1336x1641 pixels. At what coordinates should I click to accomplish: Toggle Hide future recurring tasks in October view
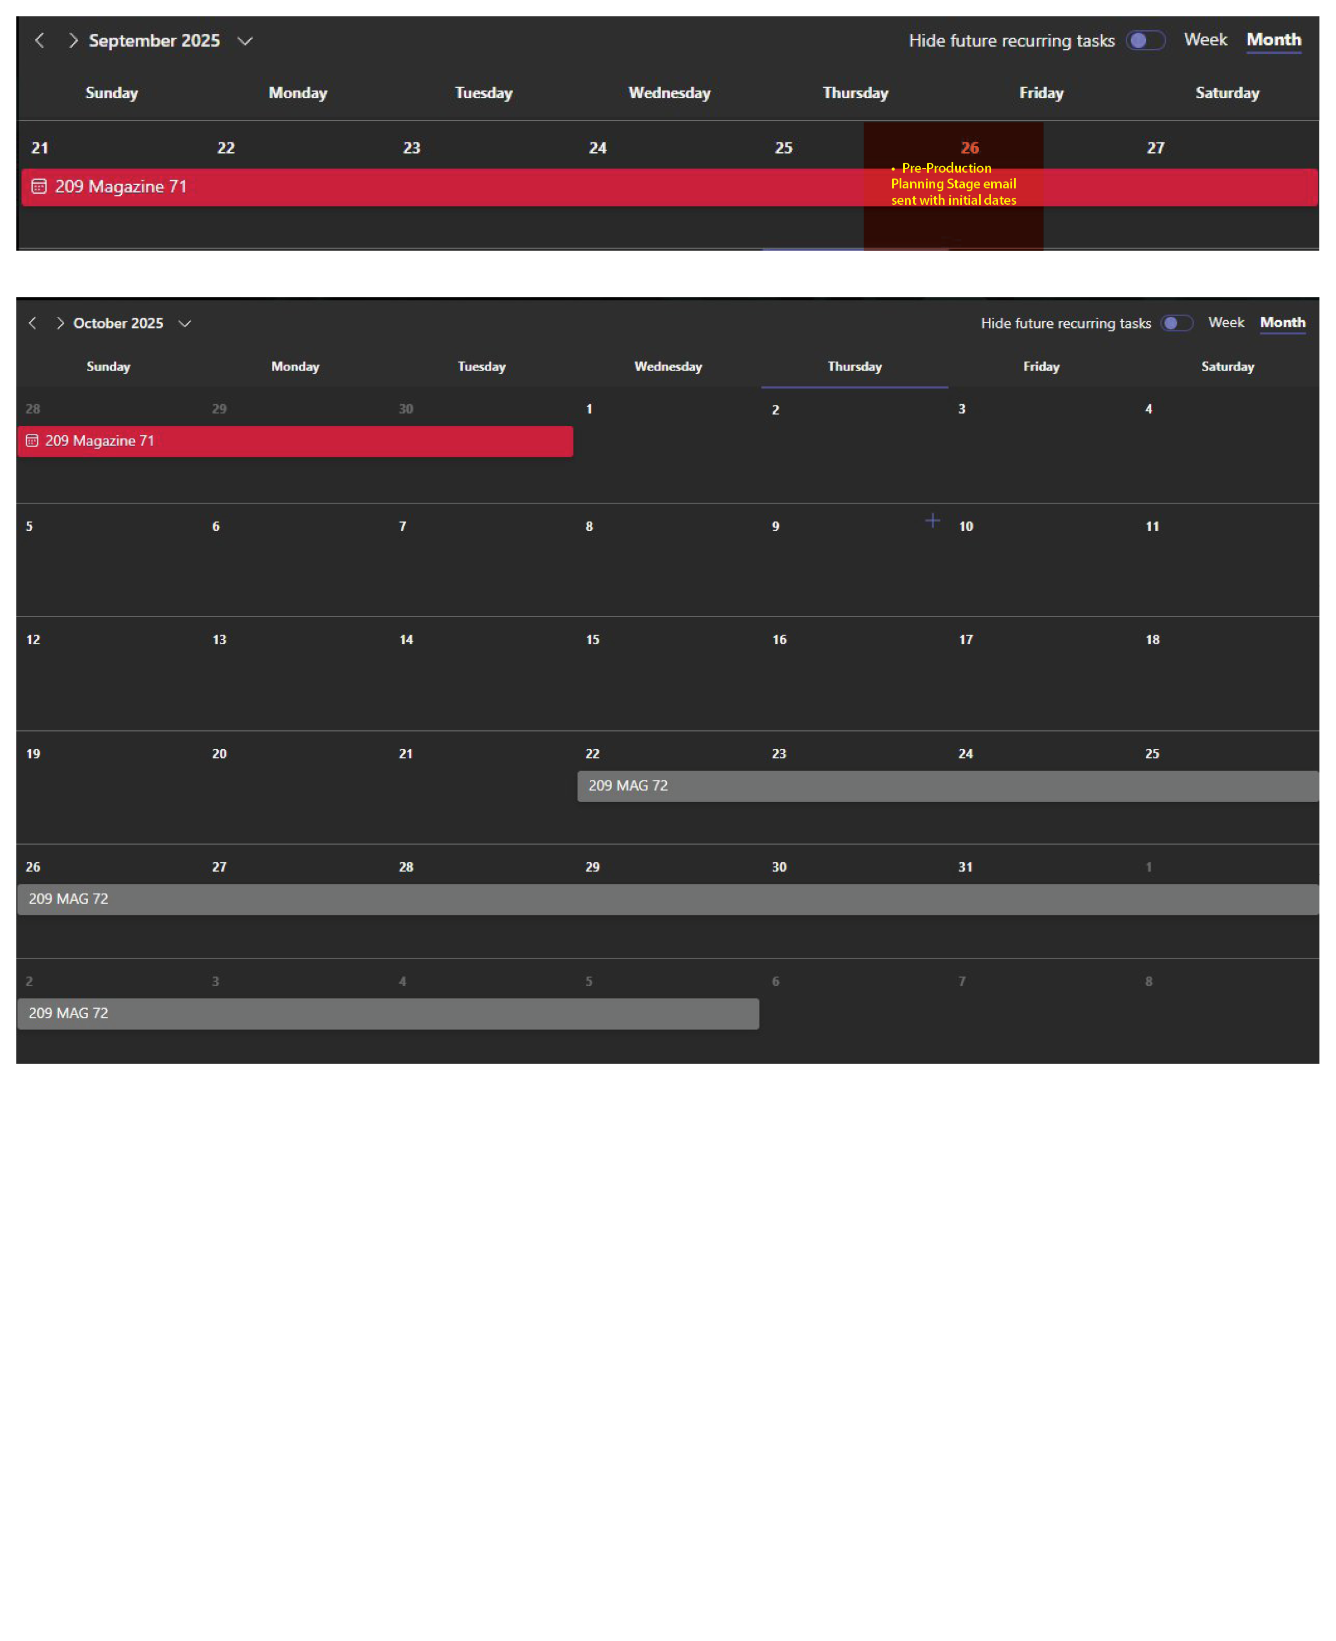click(1176, 323)
